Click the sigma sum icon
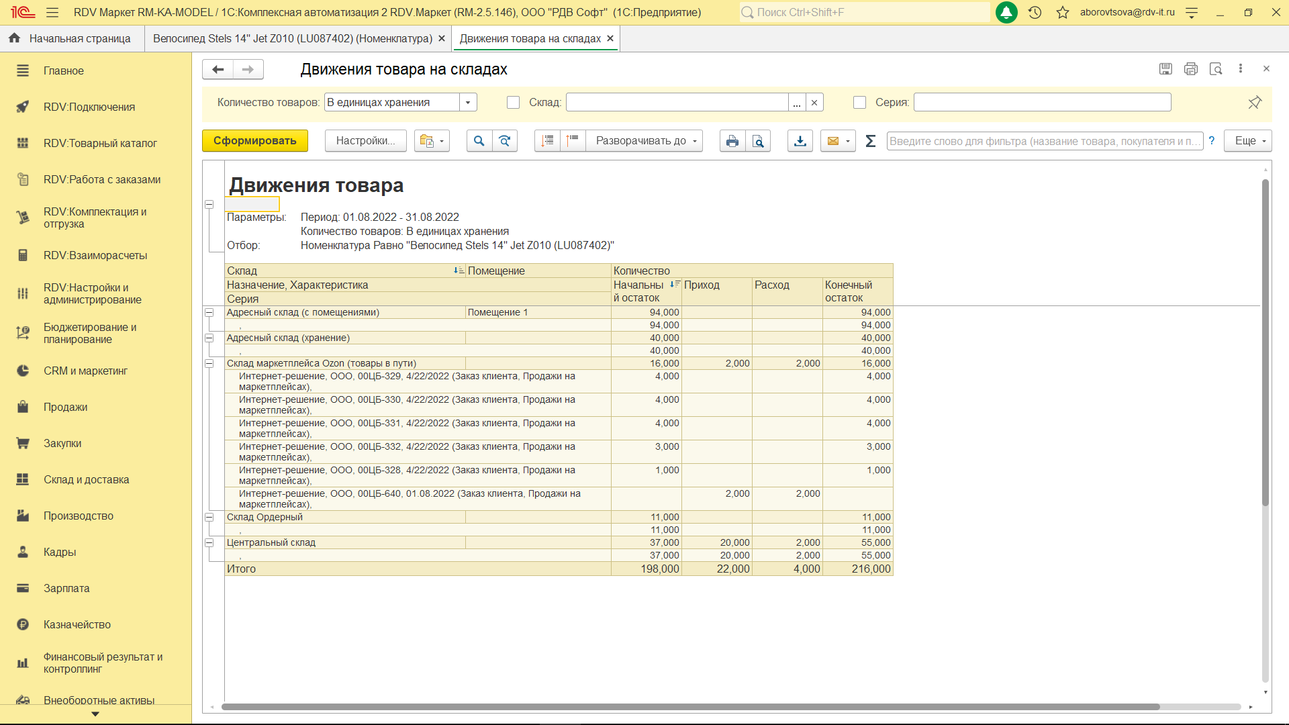The image size is (1289, 725). point(871,141)
